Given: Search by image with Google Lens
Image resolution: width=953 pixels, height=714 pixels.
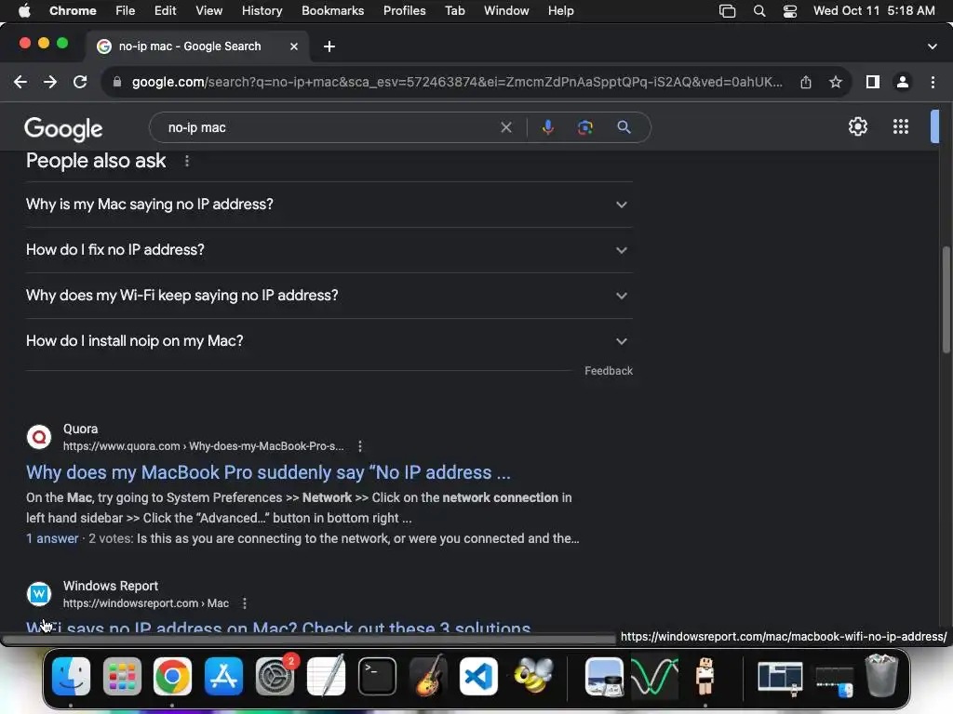Looking at the screenshot, I should [x=585, y=127].
